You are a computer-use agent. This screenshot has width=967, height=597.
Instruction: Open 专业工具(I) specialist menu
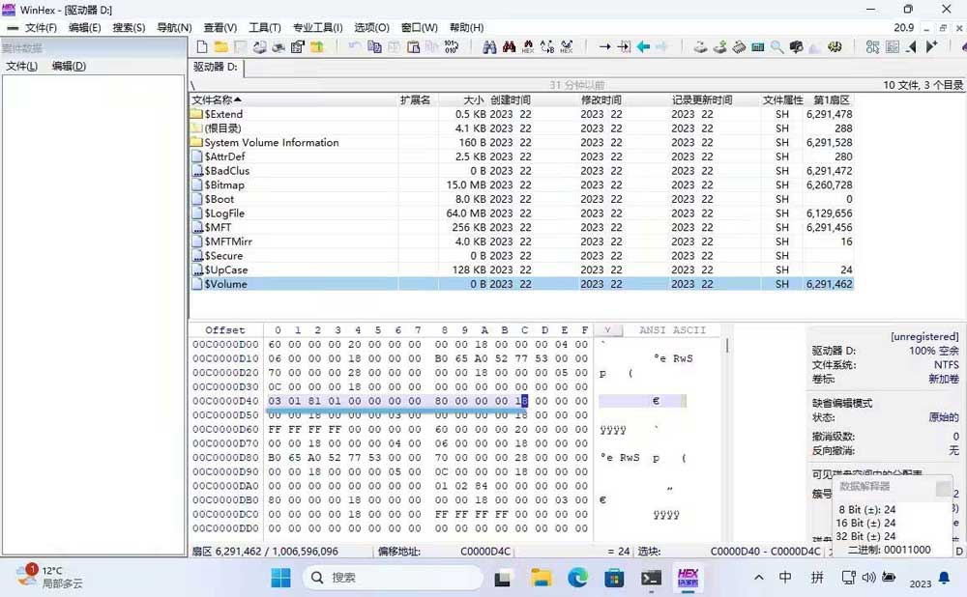pyautogui.click(x=317, y=28)
